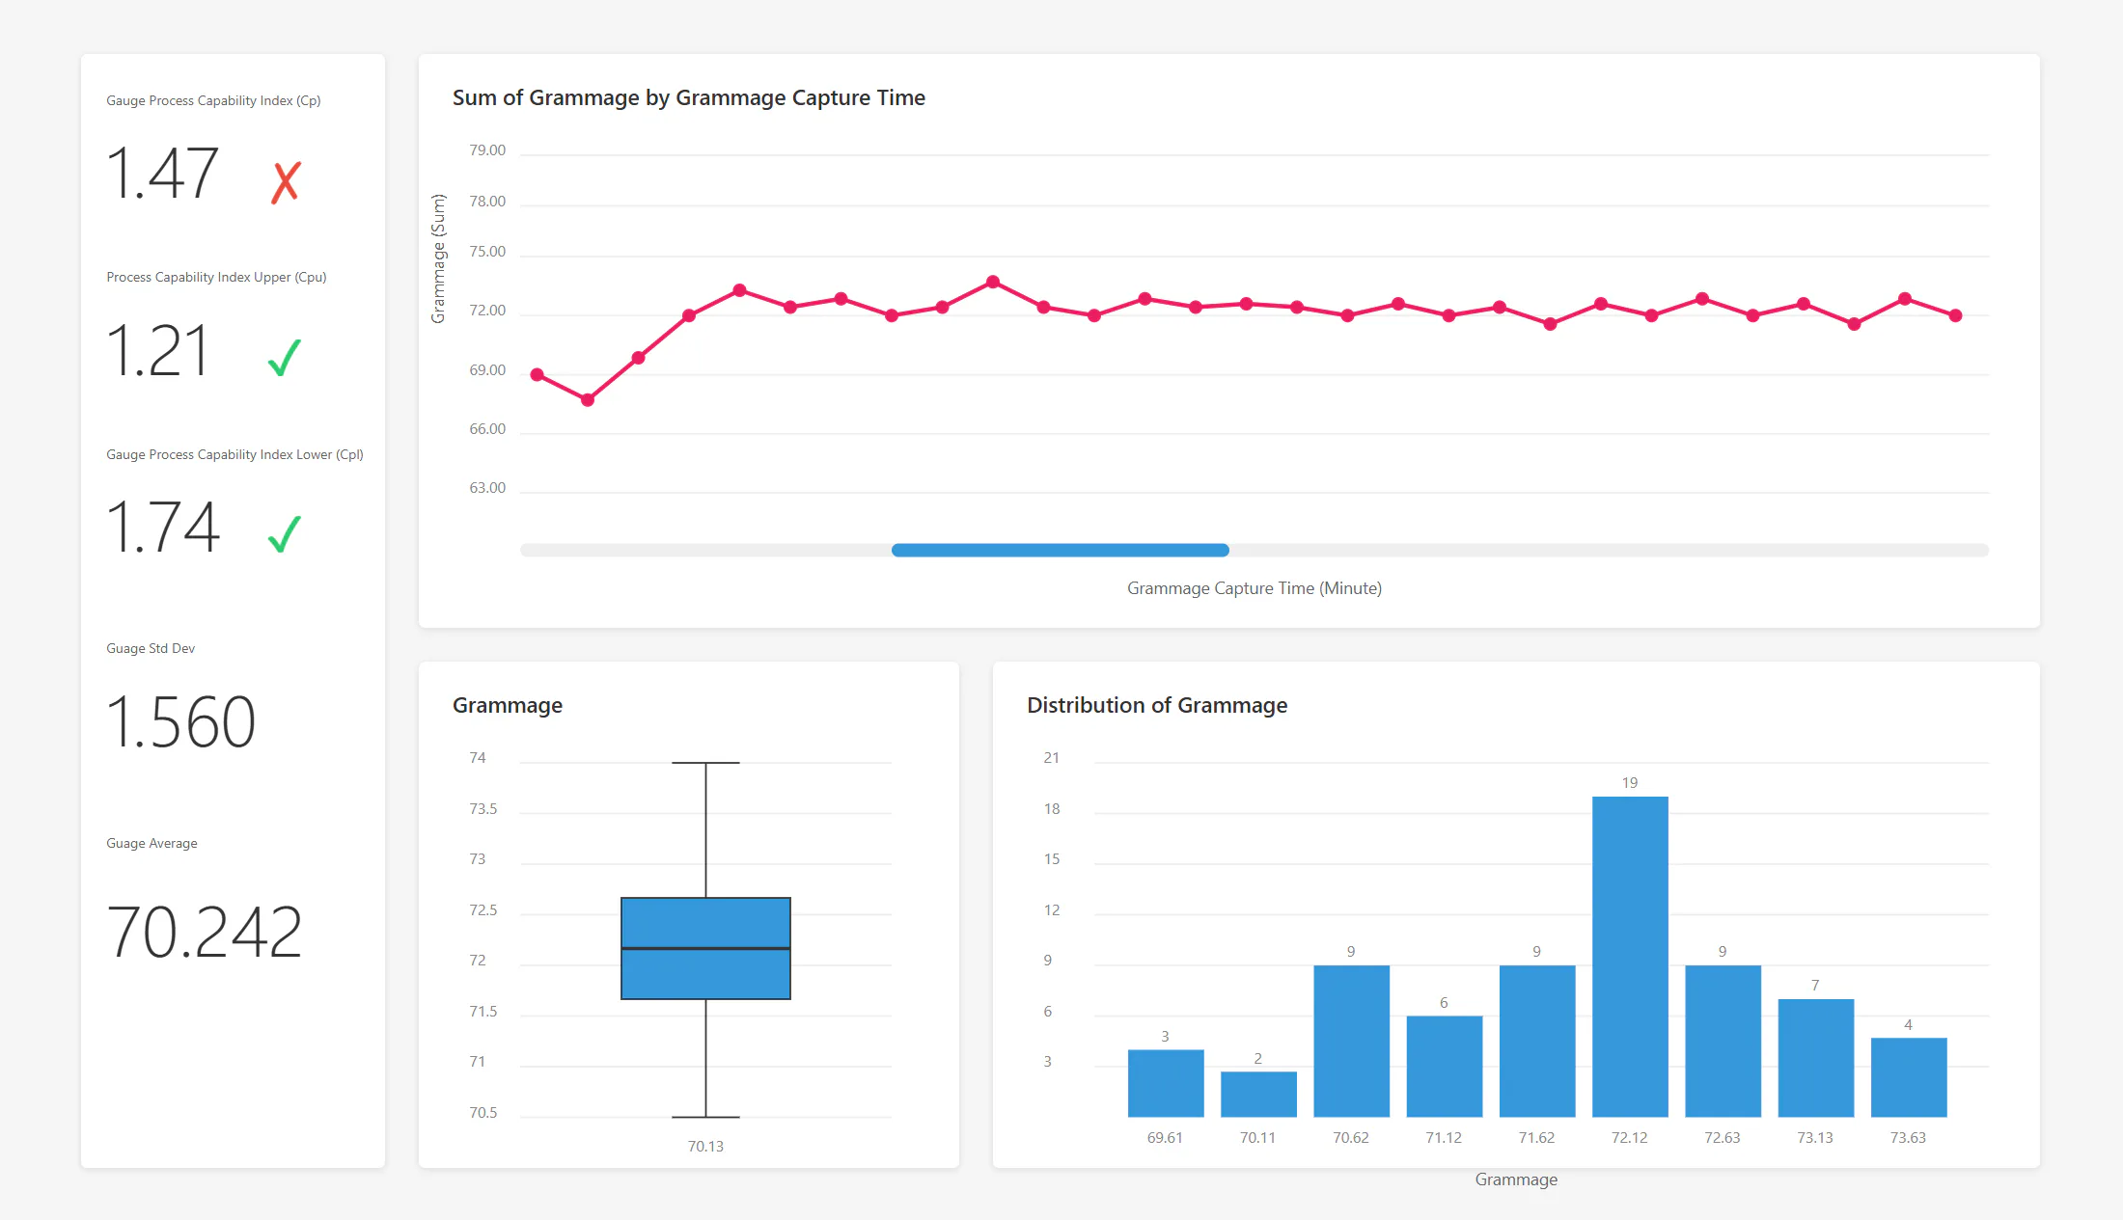The width and height of the screenshot is (2123, 1220).
Task: Click the green checkmark beside Cpu 1.21
Action: point(285,358)
